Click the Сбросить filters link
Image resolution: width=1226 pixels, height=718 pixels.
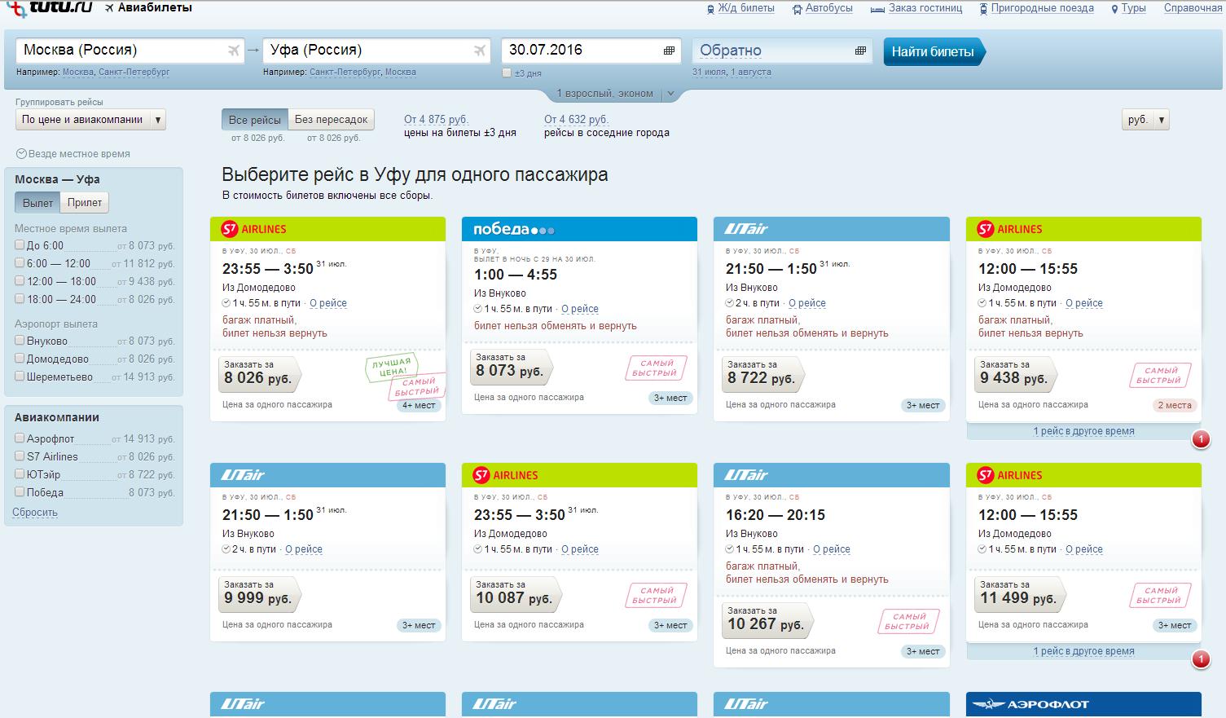[x=35, y=513]
